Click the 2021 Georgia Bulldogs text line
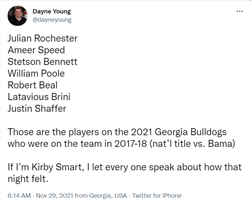The image size is (251, 206). (x=117, y=132)
